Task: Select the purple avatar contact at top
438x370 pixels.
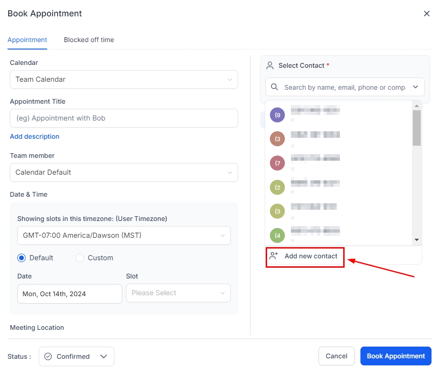Action: (277, 115)
